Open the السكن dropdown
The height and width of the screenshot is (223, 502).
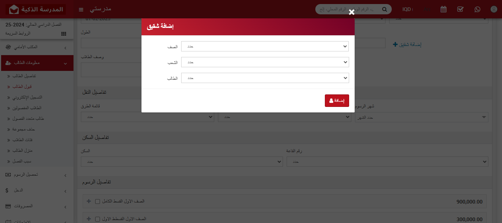[182, 162]
